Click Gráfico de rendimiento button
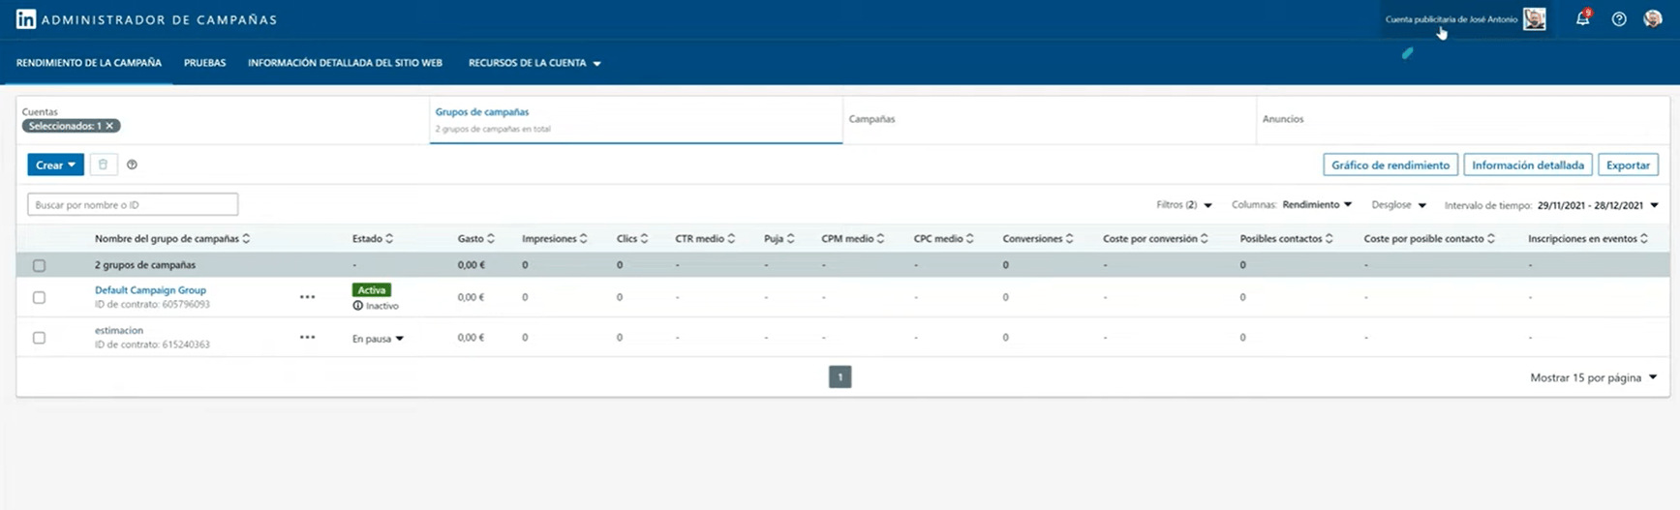This screenshot has width=1680, height=510. (x=1390, y=165)
